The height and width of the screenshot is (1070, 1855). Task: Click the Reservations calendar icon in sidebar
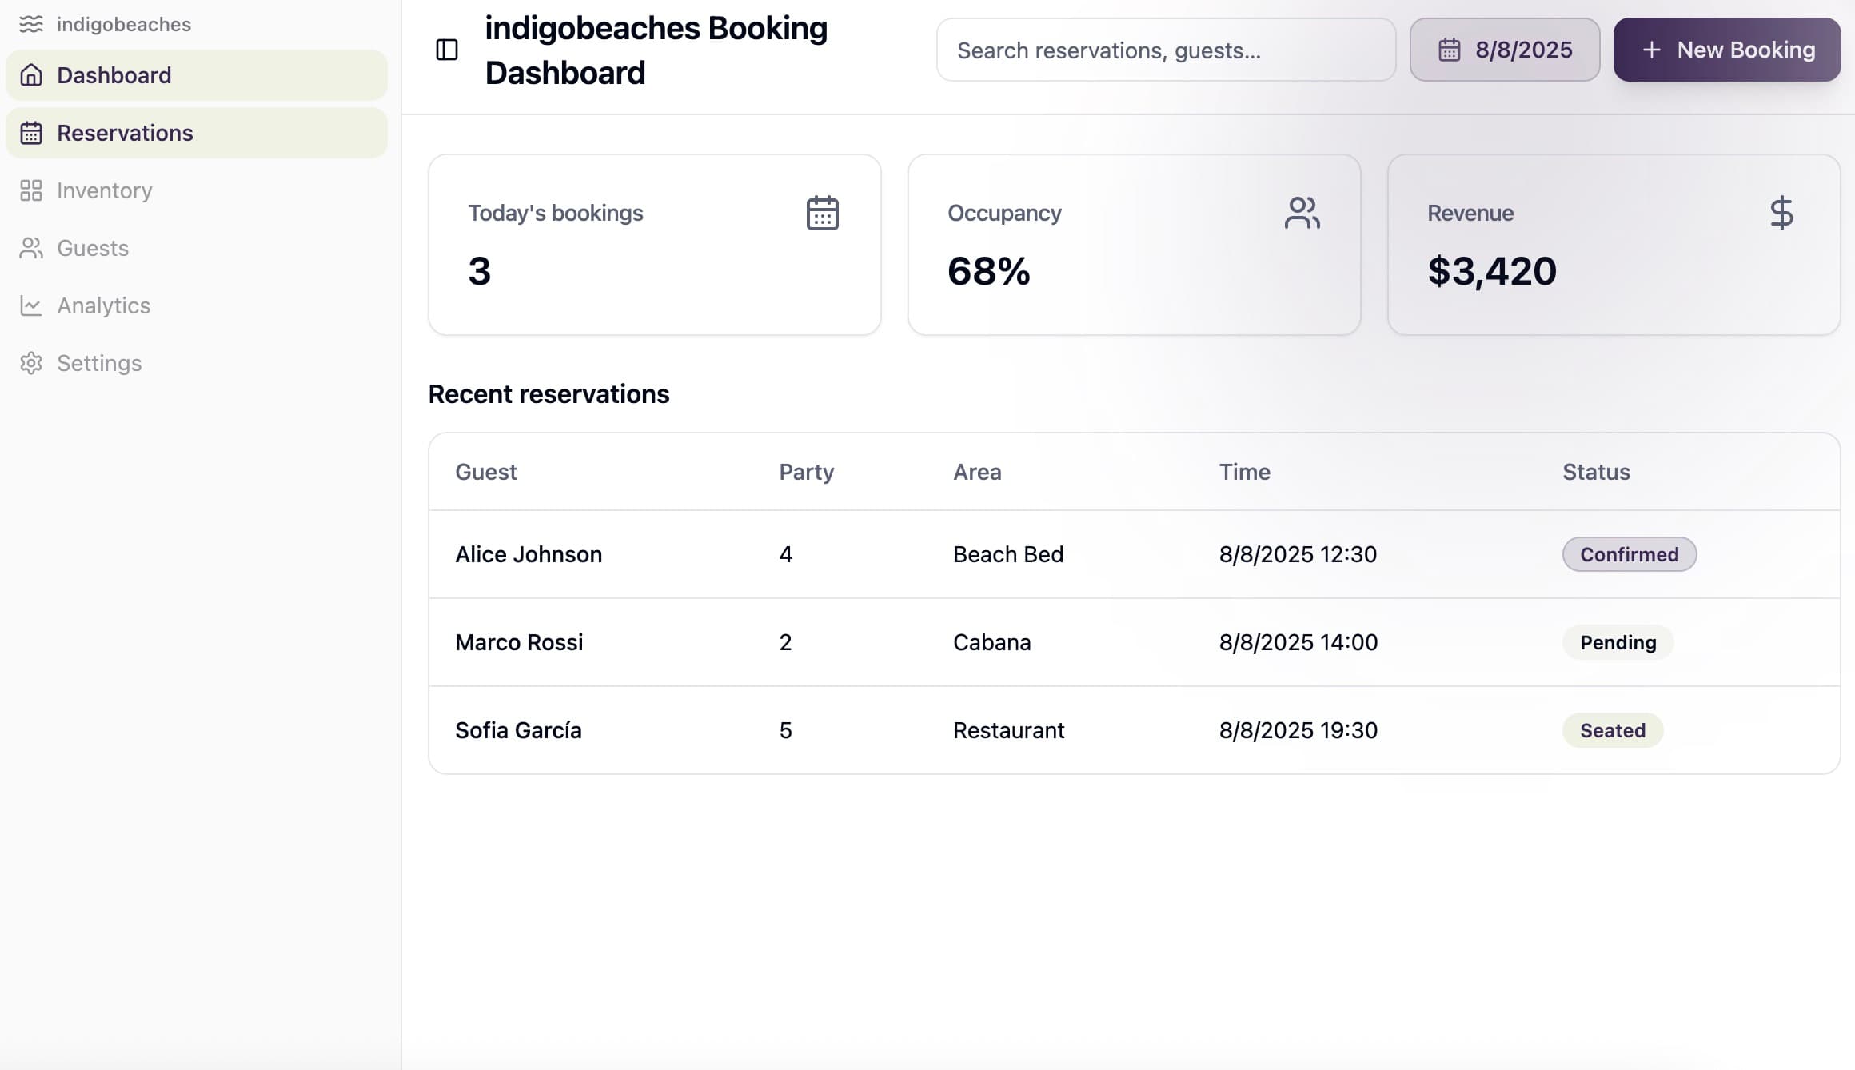tap(31, 133)
